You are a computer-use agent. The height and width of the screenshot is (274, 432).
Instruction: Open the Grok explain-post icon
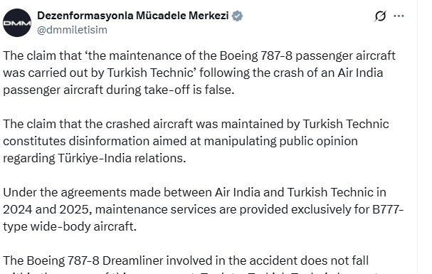(x=380, y=16)
